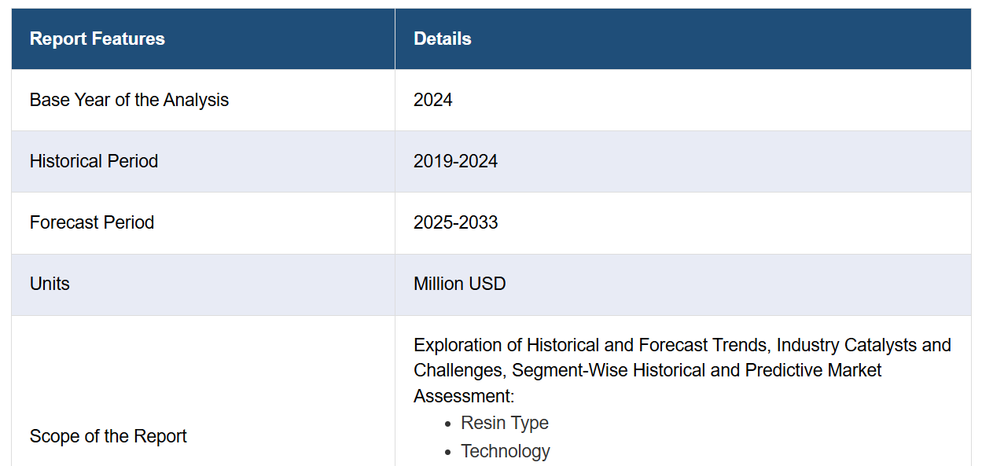Click the bullet before Technology
The image size is (982, 466).
tap(448, 452)
